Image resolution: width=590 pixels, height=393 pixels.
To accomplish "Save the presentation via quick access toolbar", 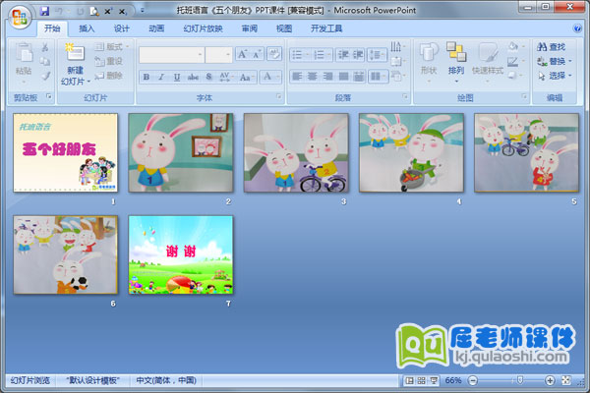I will coord(44,11).
